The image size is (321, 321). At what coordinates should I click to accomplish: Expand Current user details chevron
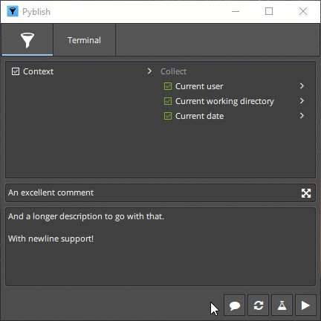pyautogui.click(x=302, y=86)
